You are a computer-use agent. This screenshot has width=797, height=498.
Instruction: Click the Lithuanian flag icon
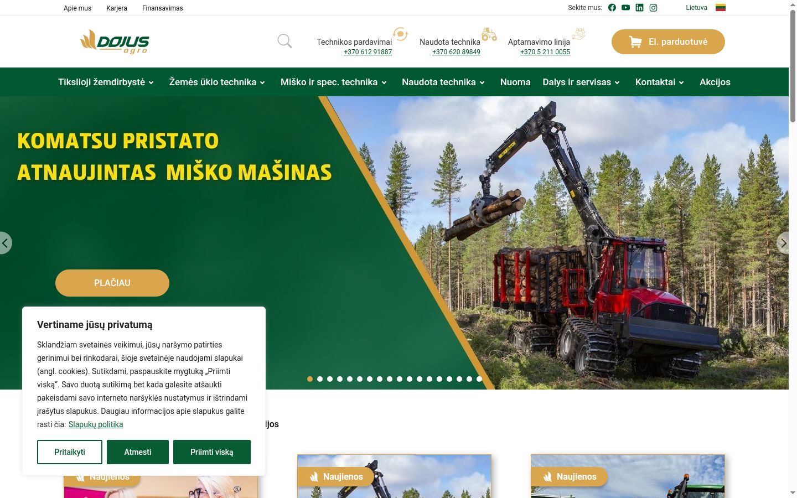coord(720,8)
